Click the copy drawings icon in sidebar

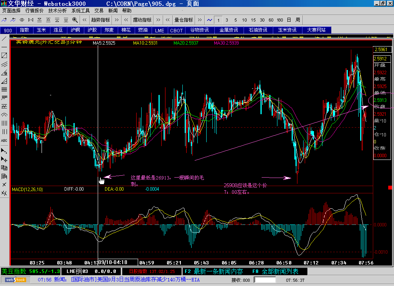[x=4, y=168]
